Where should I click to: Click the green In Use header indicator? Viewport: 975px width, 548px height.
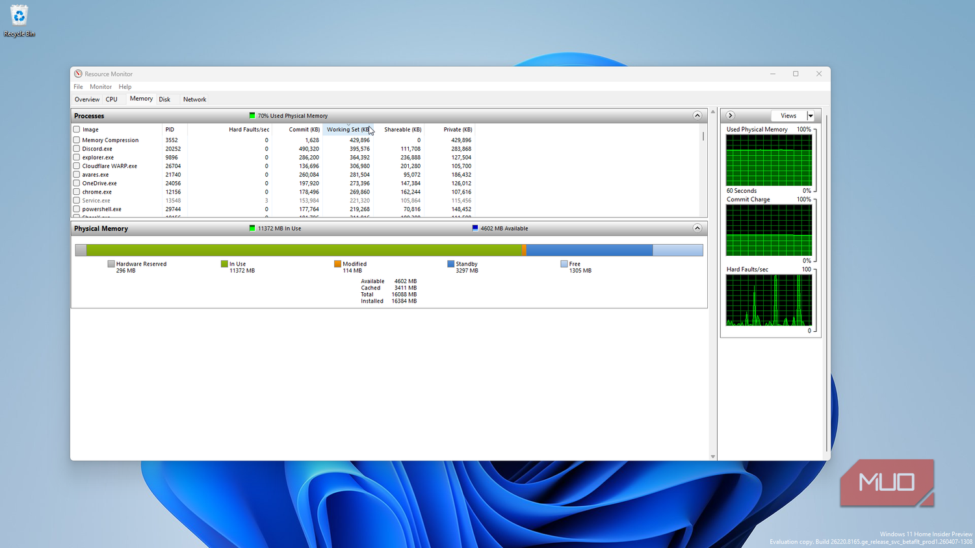coord(252,229)
